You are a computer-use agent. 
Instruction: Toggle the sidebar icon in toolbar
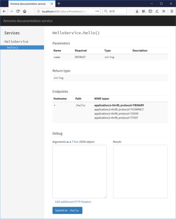coord(150,11)
